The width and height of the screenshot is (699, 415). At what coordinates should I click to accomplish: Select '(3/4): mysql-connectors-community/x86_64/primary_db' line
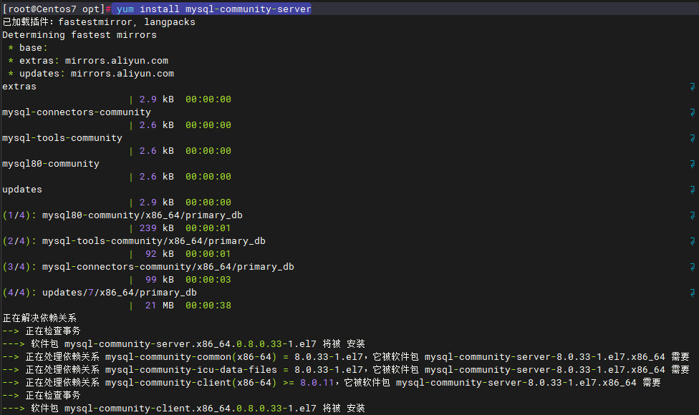(x=148, y=267)
